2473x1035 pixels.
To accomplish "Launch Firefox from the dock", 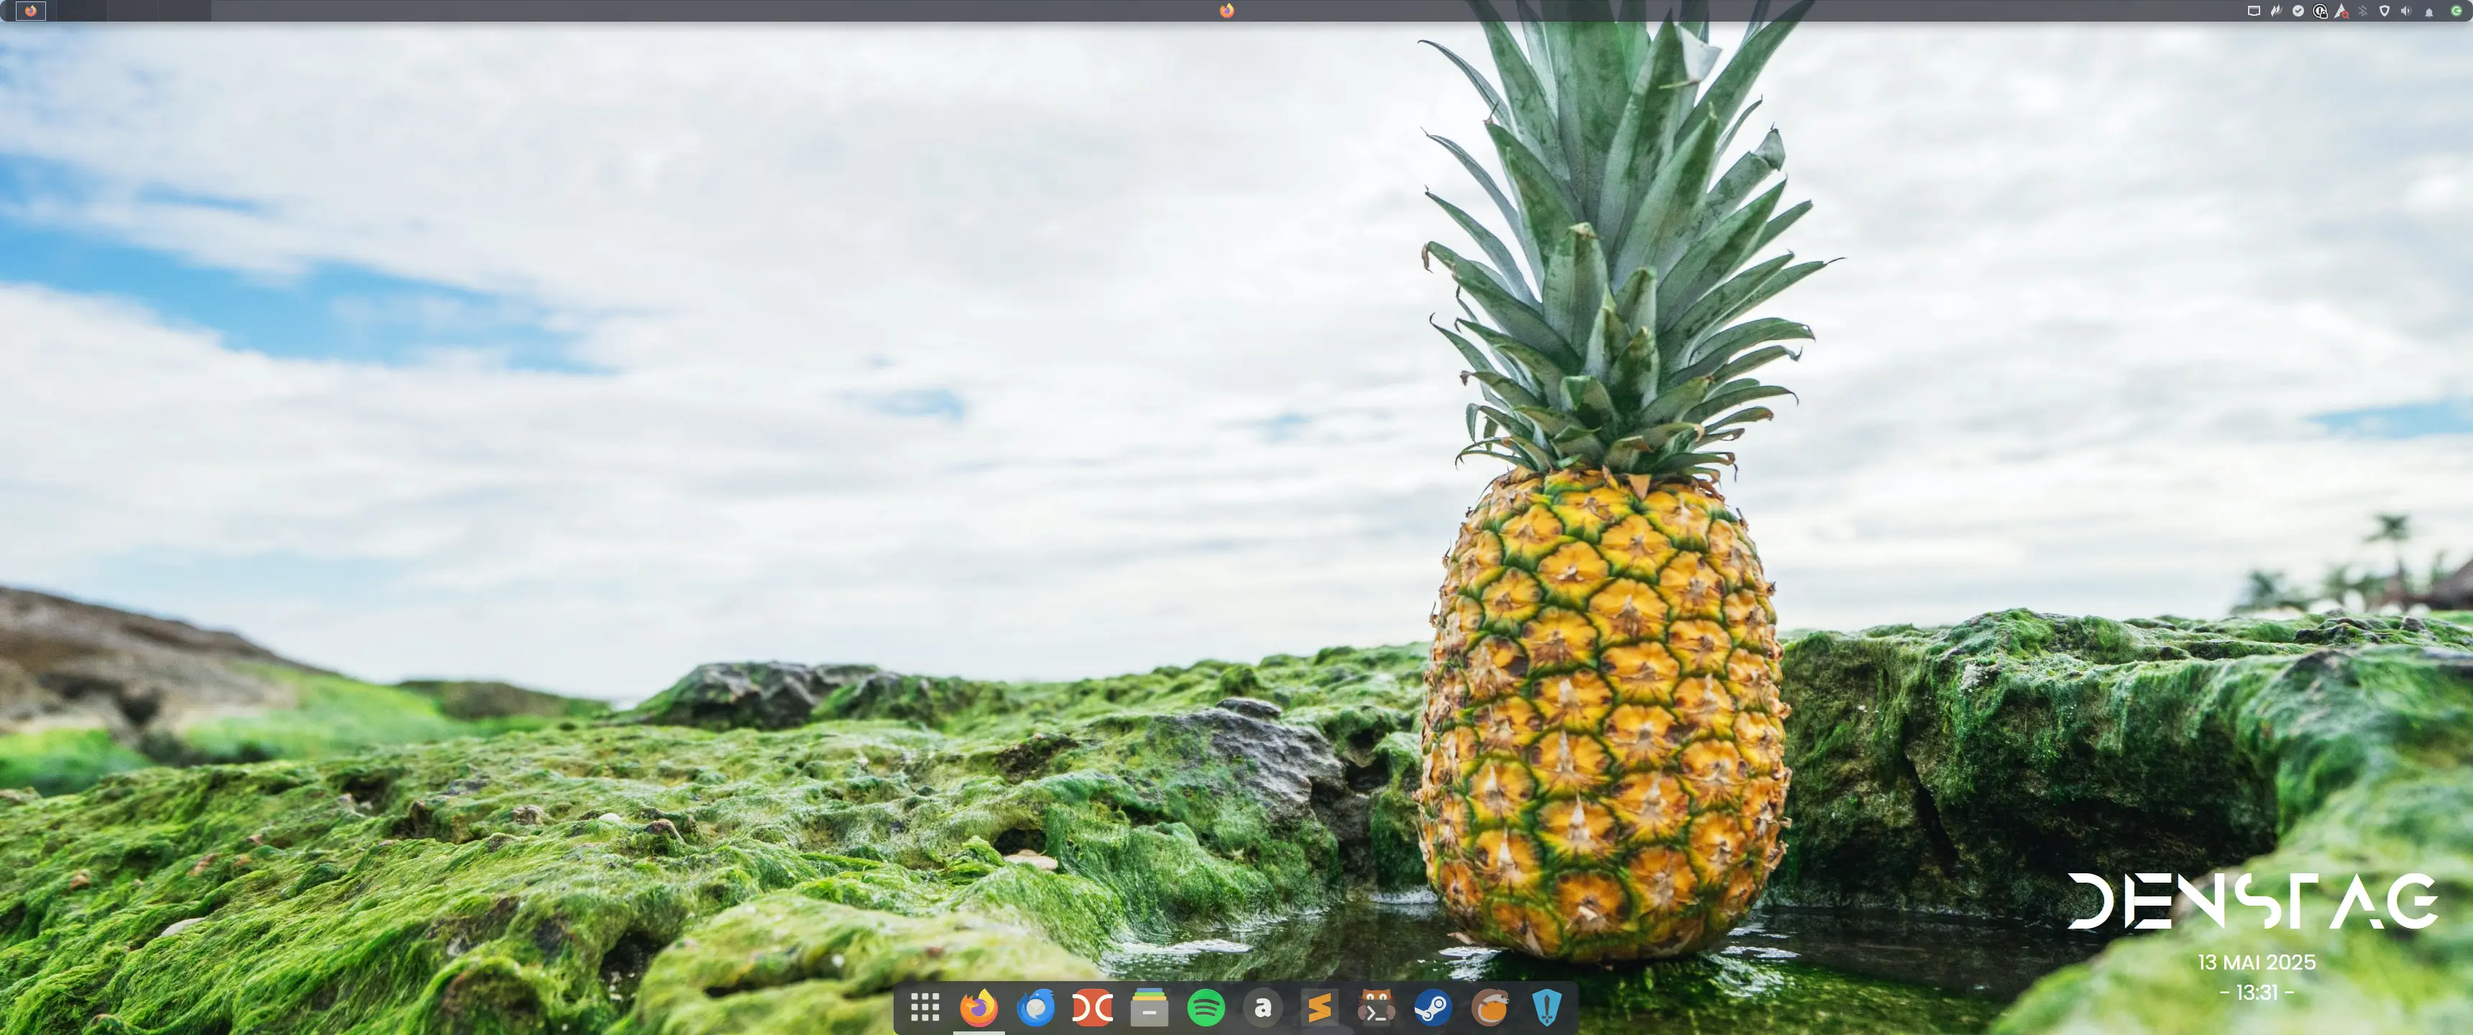I will [978, 1007].
